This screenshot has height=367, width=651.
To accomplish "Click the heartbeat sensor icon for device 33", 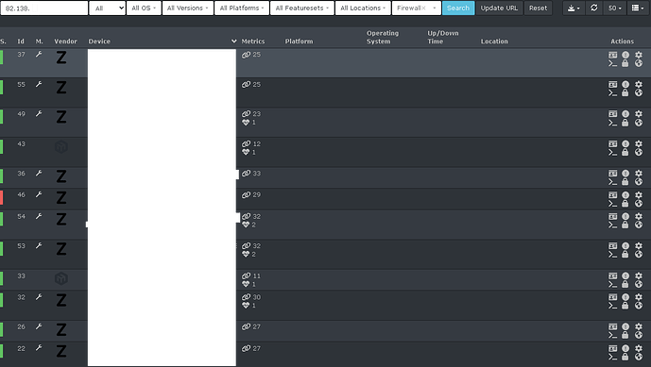I will click(x=246, y=285).
